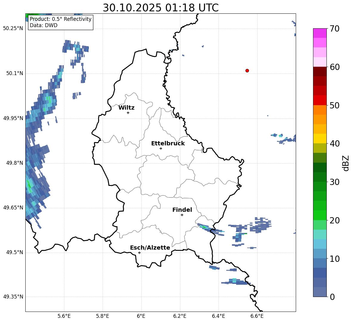Image resolution: width=353 pixels, height=322 pixels.
Task: Click the 50.1°N latitude label
Action: click(x=15, y=73)
